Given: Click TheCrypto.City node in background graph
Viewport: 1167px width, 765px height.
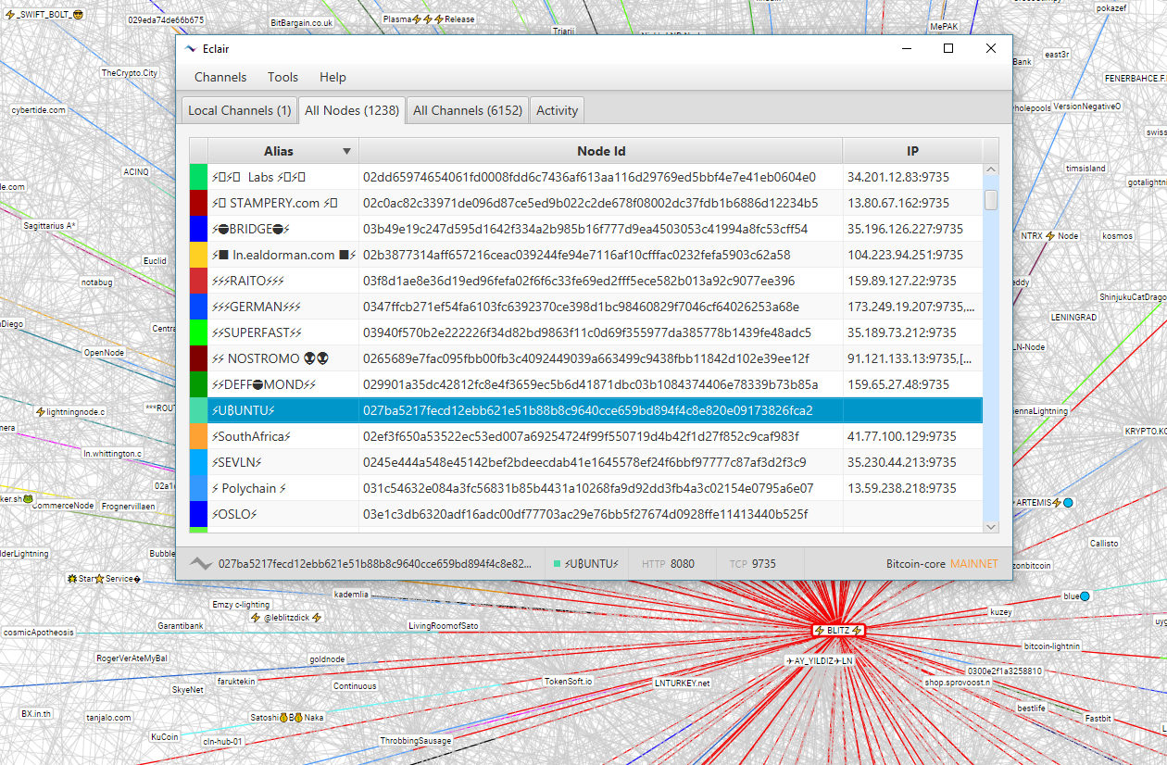Looking at the screenshot, I should (x=130, y=72).
